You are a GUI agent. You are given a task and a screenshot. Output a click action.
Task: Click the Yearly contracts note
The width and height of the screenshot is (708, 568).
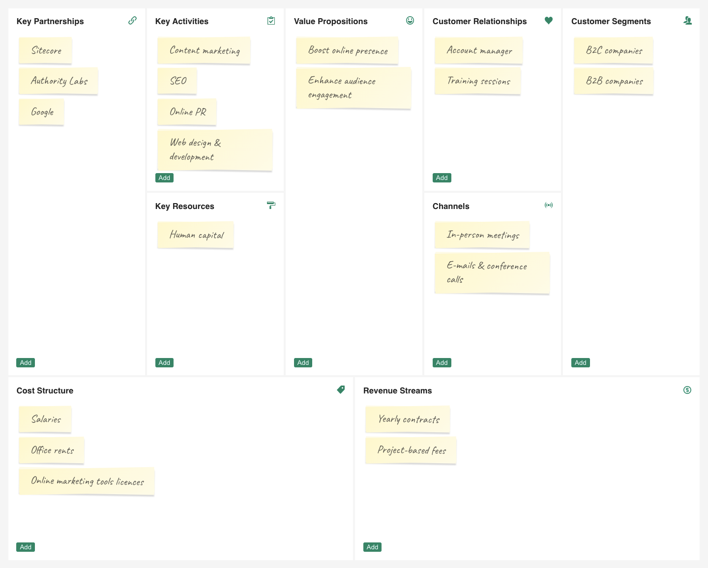pos(408,419)
